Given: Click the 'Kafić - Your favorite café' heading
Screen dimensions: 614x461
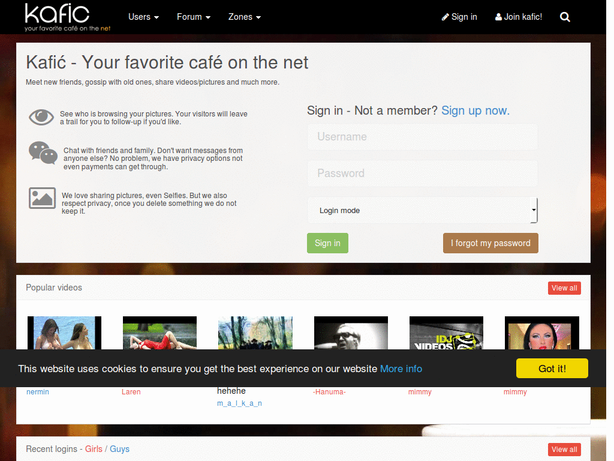Looking at the screenshot, I should 167,62.
